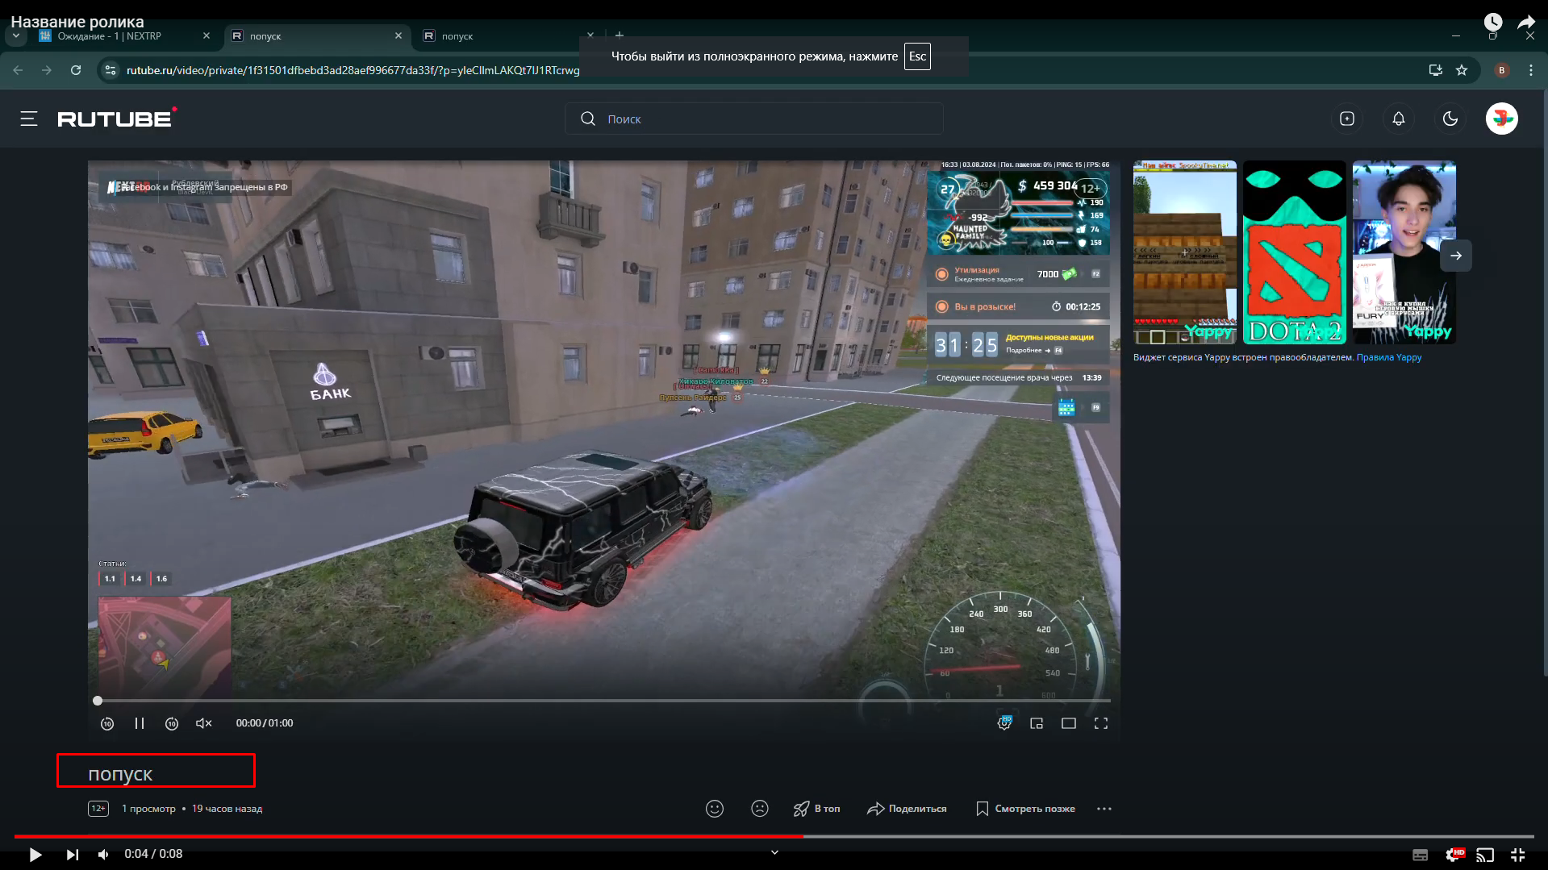
Task: Exit fullscreen in the outer player
Action: click(x=1517, y=855)
